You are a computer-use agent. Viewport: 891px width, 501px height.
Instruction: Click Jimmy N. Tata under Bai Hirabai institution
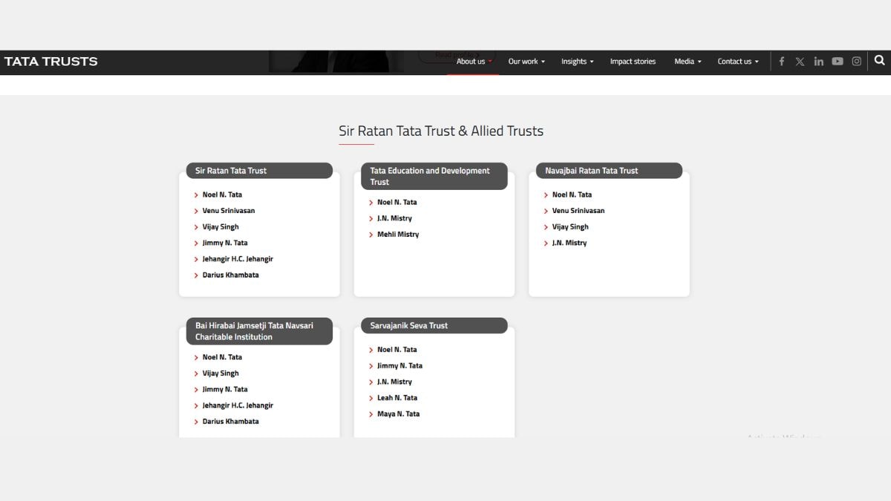click(x=225, y=389)
